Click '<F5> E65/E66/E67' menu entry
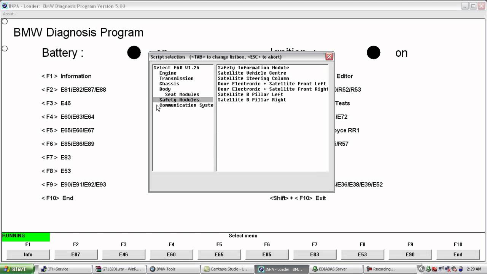Image resolution: width=487 pixels, height=274 pixels. coord(68,130)
